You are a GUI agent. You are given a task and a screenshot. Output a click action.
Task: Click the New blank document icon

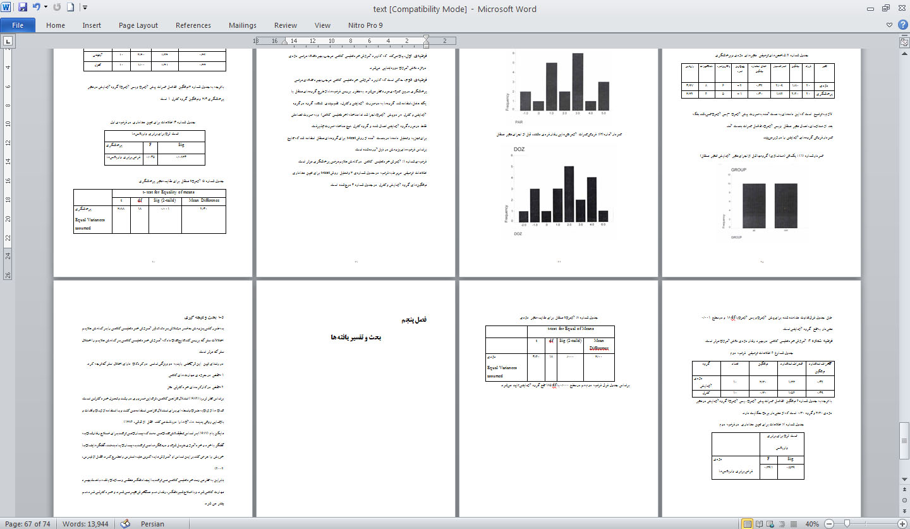click(x=70, y=8)
